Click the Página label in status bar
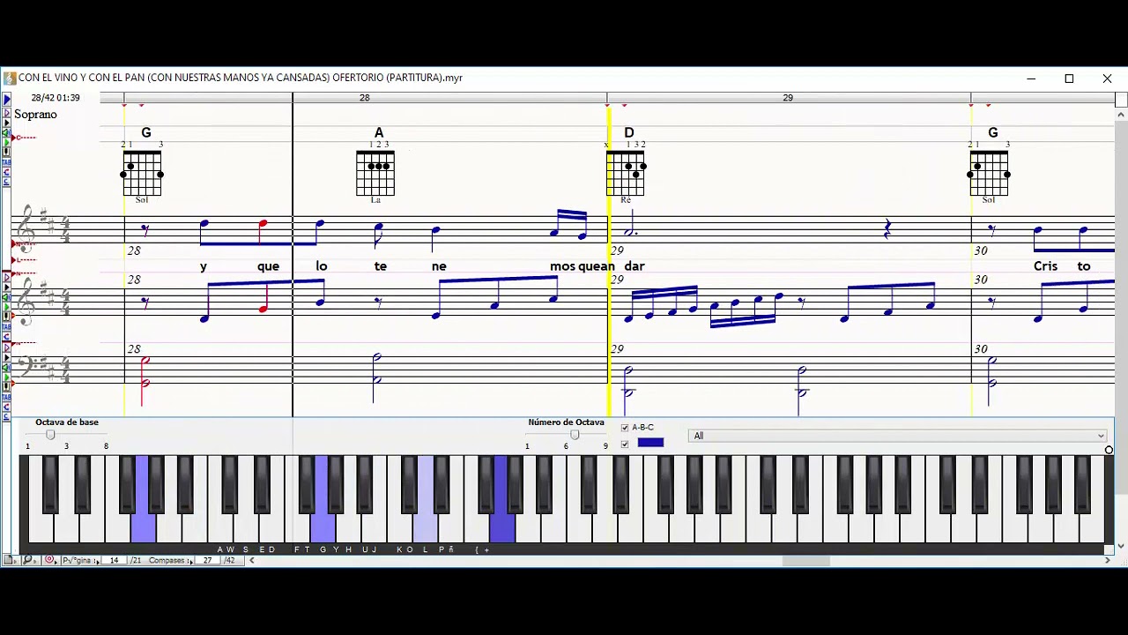The width and height of the screenshot is (1128, 635). [77, 560]
